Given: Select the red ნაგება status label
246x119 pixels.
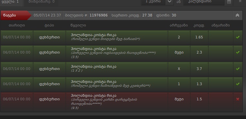Looking at the screenshot, I should click(9, 15).
